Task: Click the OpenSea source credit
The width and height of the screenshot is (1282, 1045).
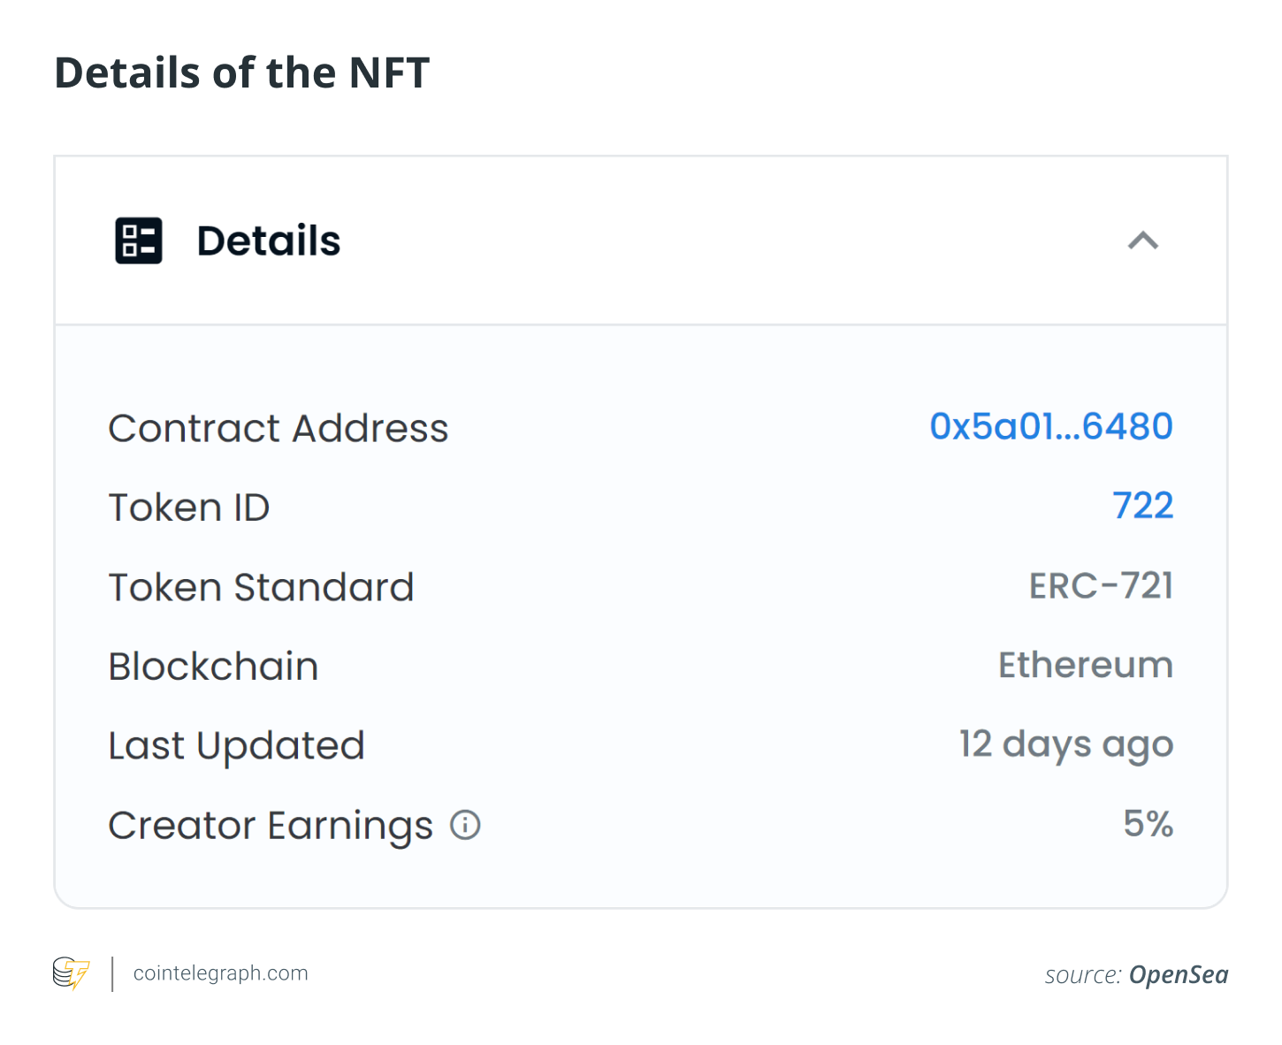Action: [x=1178, y=975]
